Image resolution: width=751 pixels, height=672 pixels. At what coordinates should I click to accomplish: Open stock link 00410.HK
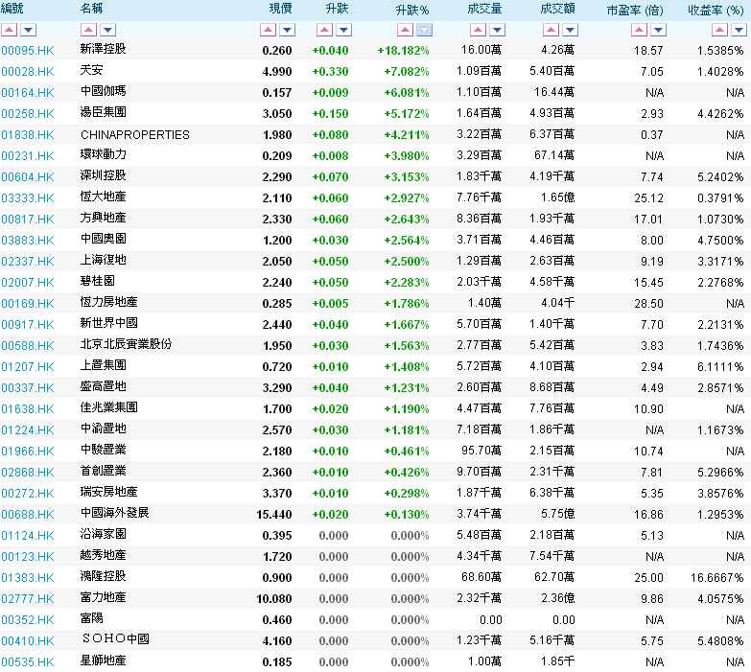pyautogui.click(x=28, y=640)
